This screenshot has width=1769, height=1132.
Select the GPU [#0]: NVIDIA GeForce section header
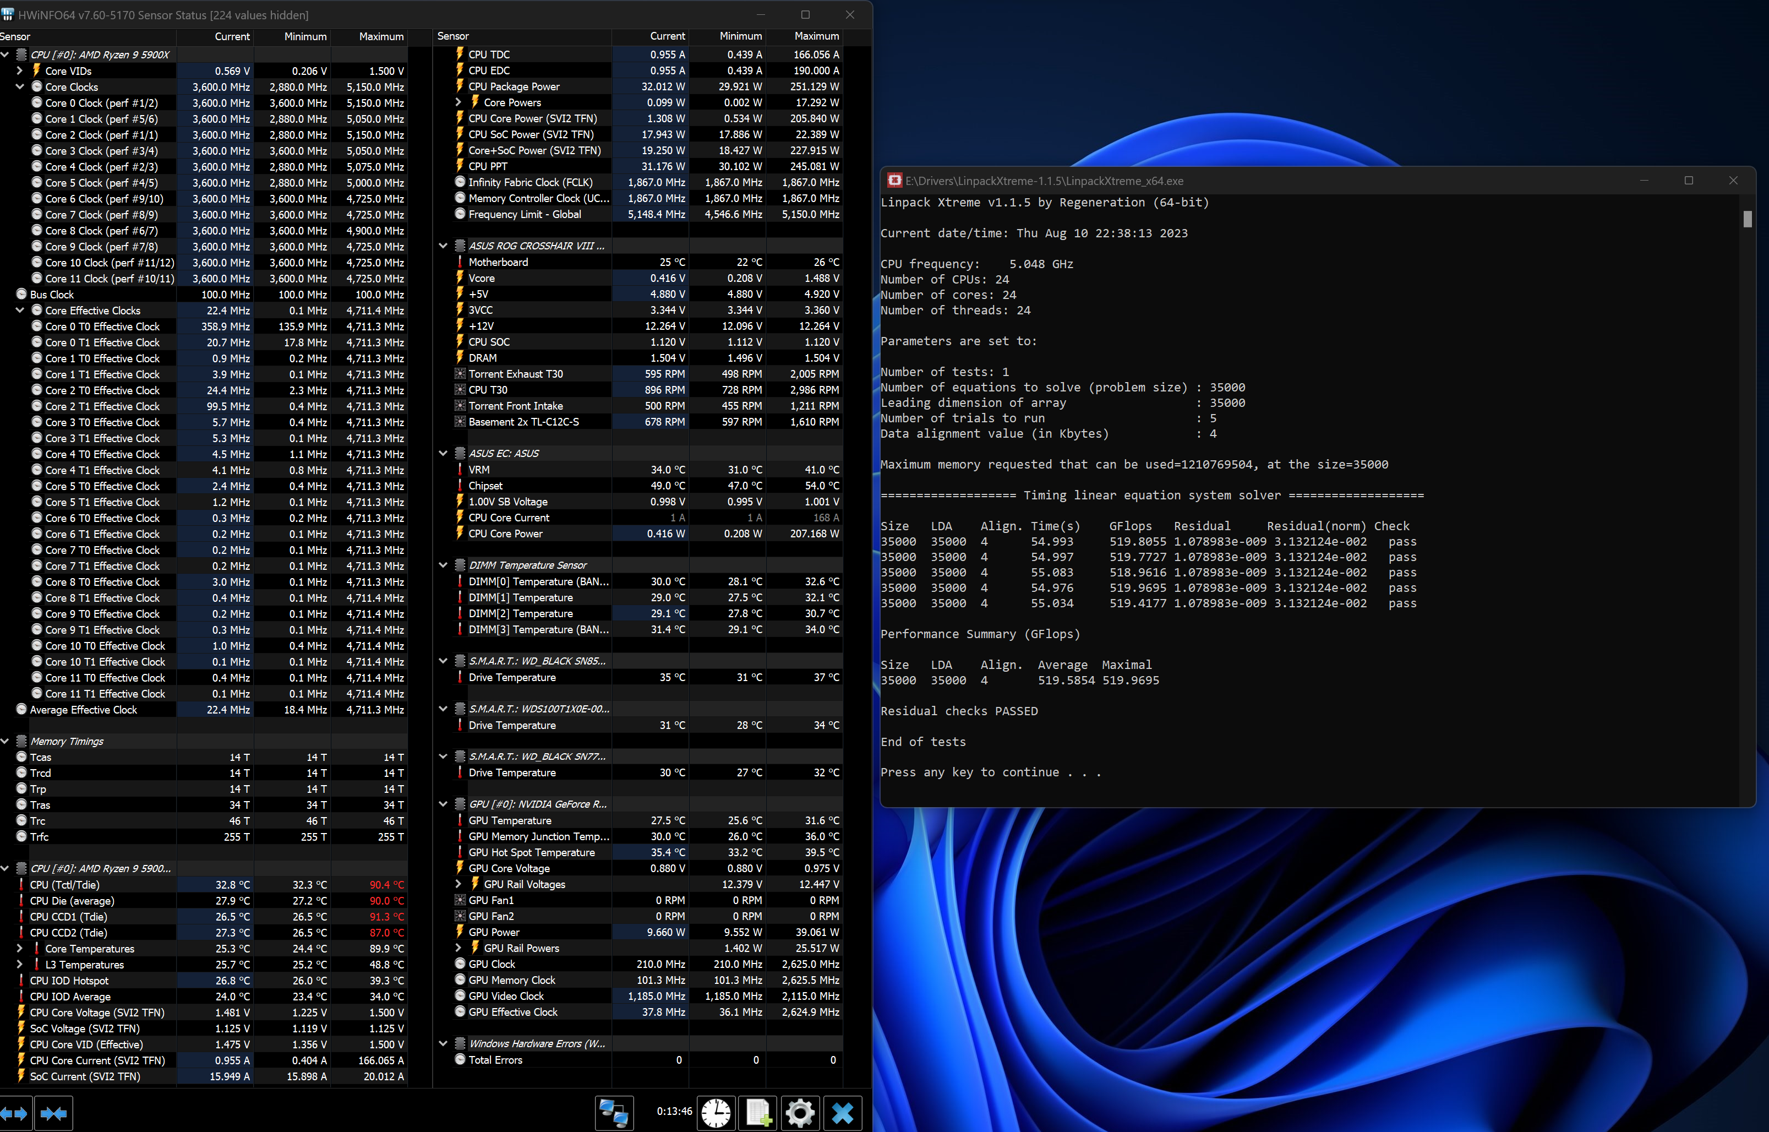pos(639,804)
